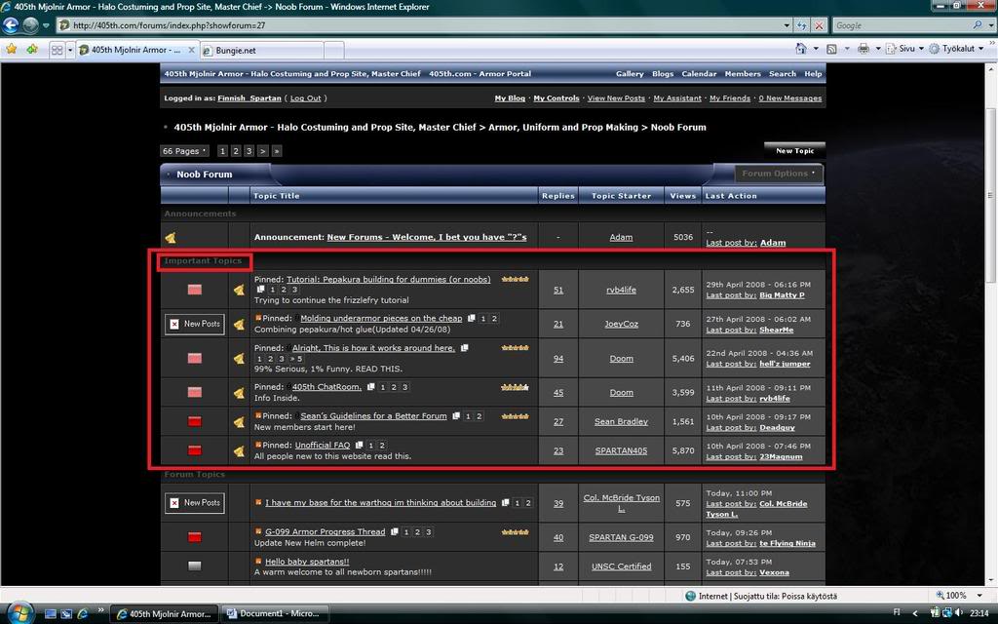Open 'Alright, This is how it works around here' topic
The image size is (998, 624).
coord(373,348)
